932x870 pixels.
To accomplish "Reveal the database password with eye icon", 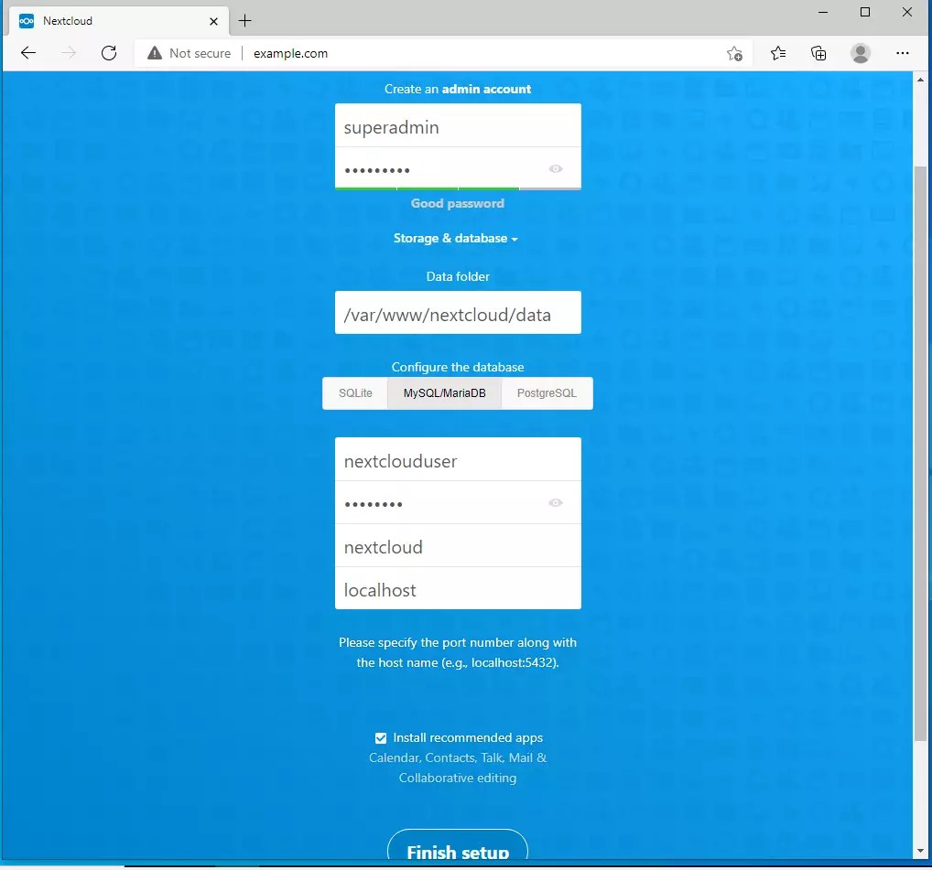I will point(556,502).
